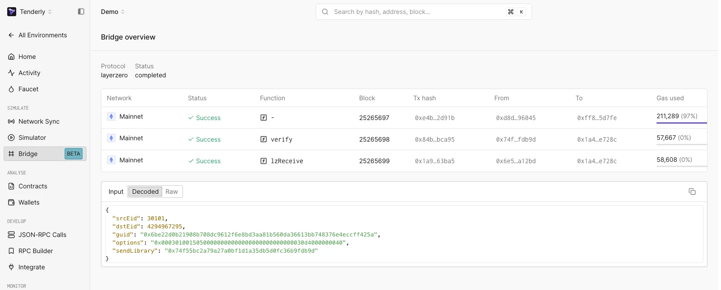Click the Contracts file icon
721x290 pixels.
11,186
